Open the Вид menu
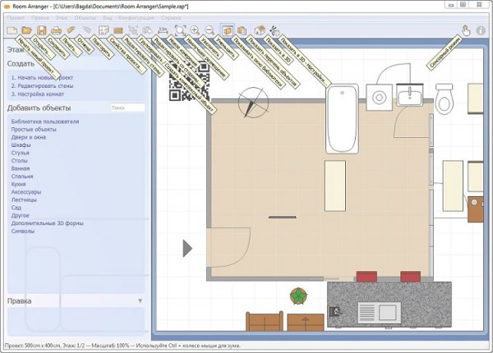 [107, 18]
